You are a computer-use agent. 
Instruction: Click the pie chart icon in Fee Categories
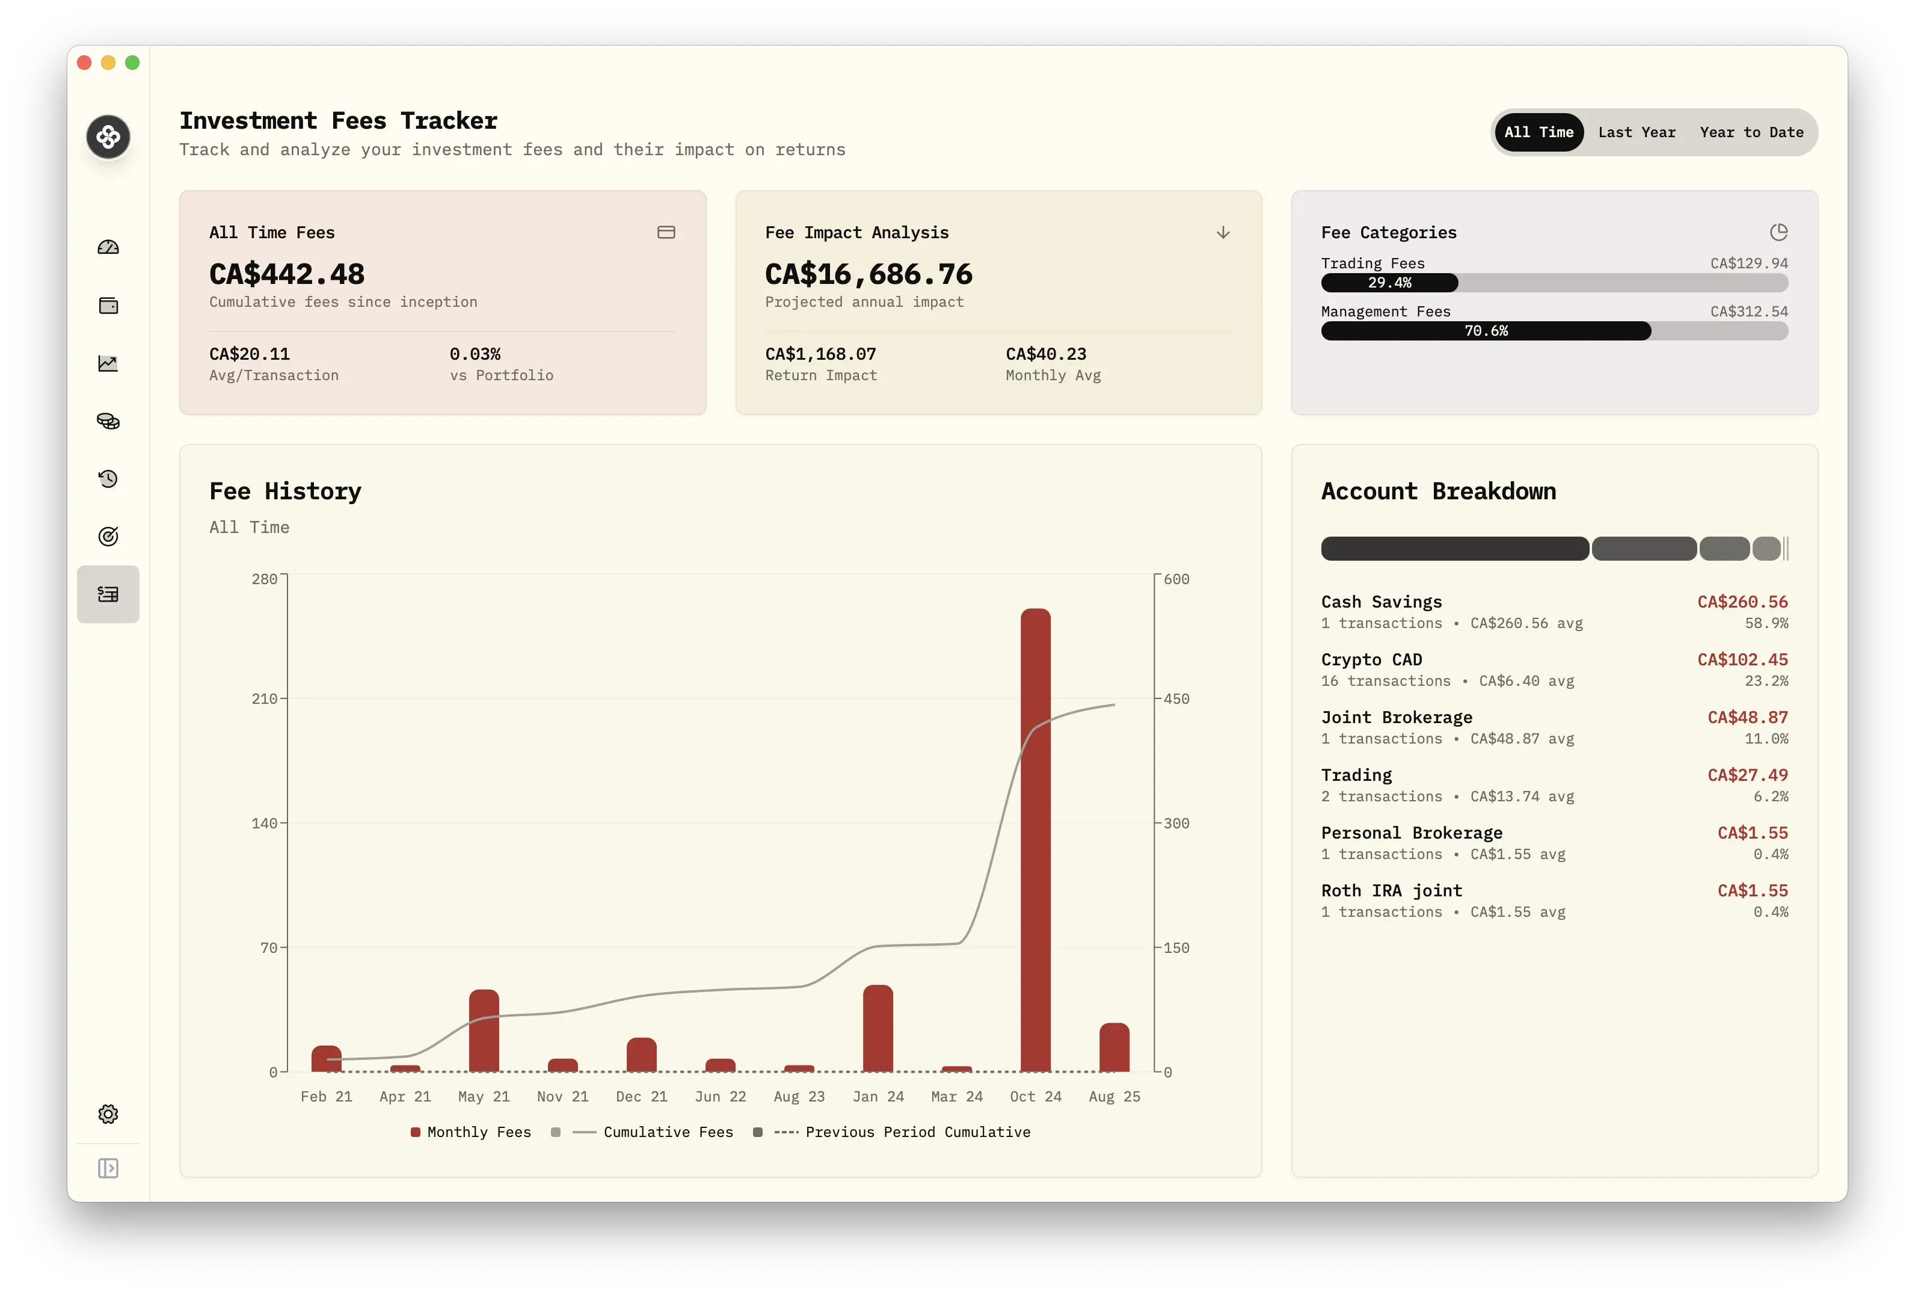(1778, 232)
